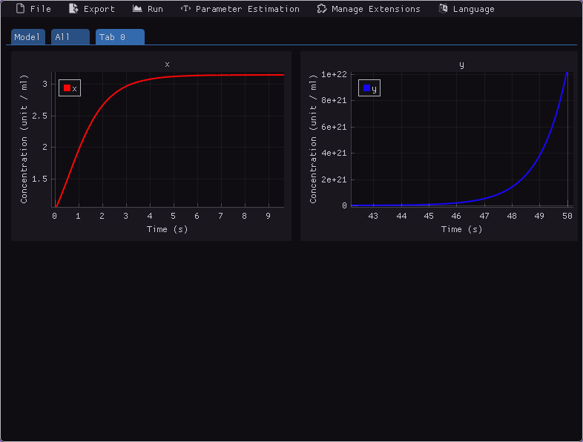Click the Parameter Estimation icon

click(185, 9)
